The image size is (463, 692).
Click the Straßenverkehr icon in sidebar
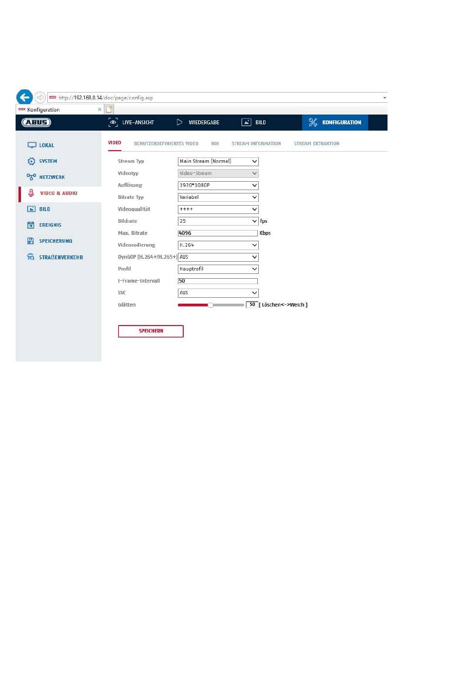coord(31,257)
